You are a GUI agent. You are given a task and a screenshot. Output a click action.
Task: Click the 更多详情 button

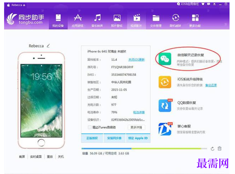pyautogui.click(x=136, y=128)
